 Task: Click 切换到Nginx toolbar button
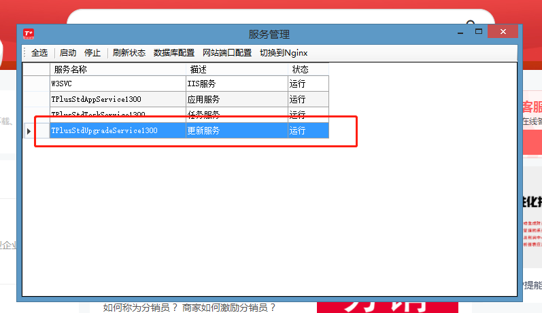[284, 53]
